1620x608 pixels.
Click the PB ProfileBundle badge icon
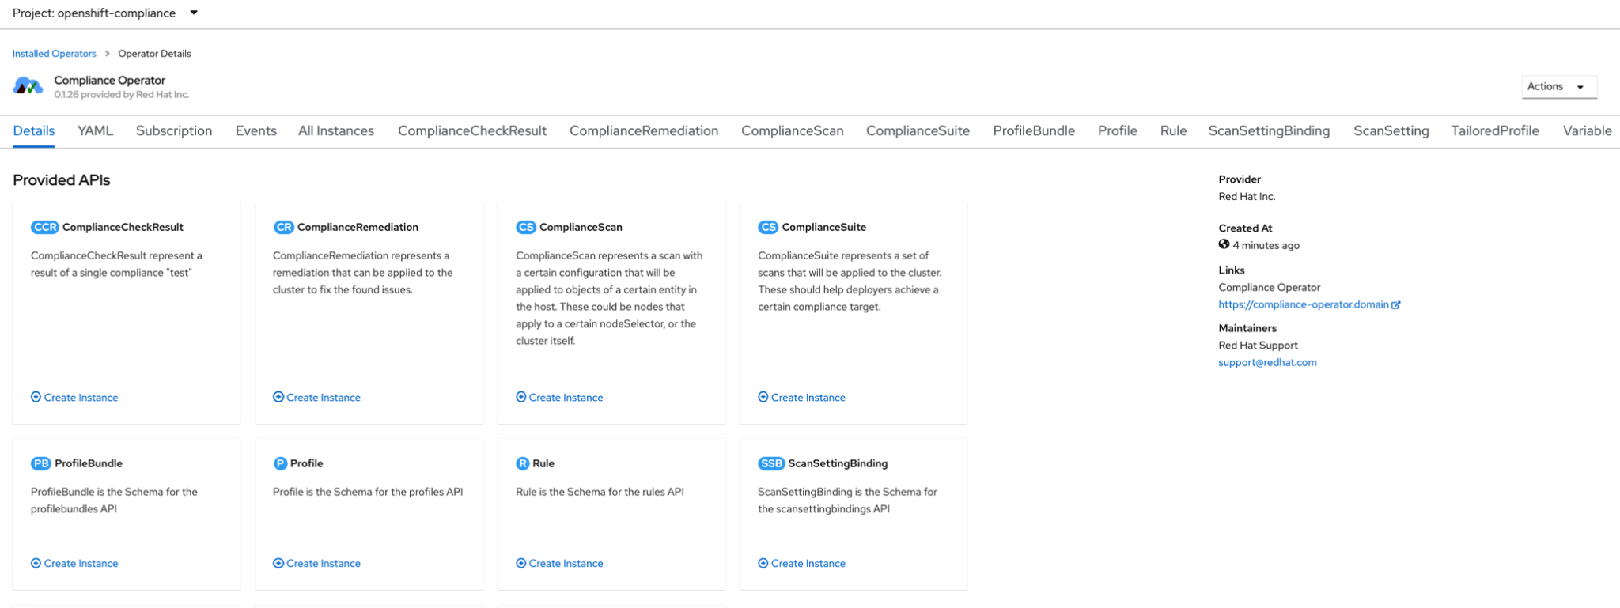point(40,463)
